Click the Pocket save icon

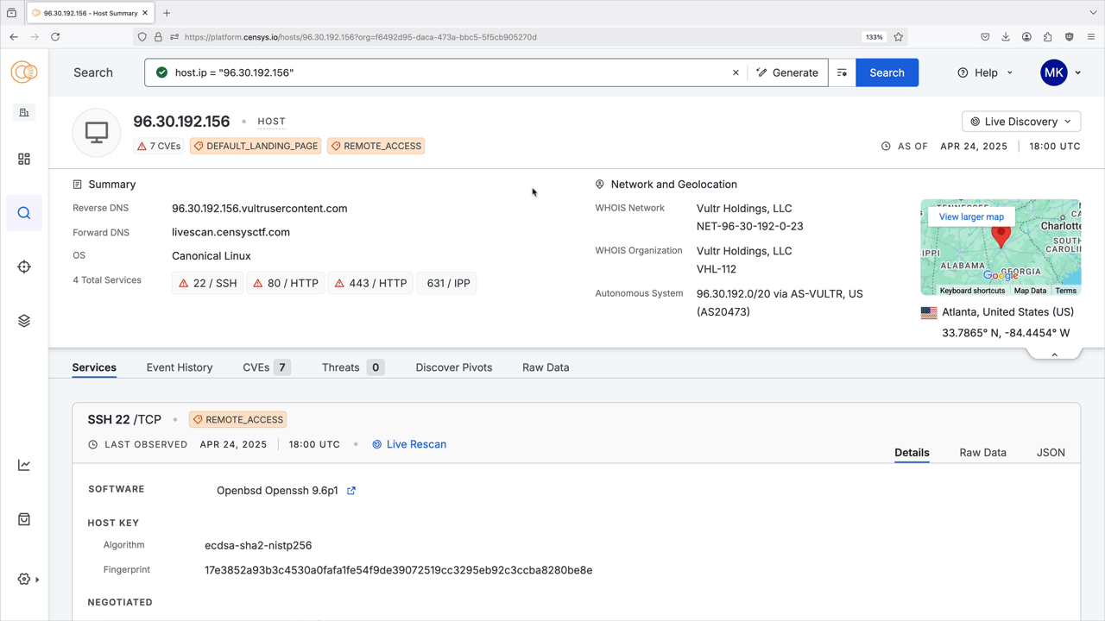click(985, 37)
